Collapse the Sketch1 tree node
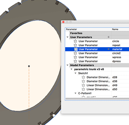The image size is (129, 125). click(75, 73)
